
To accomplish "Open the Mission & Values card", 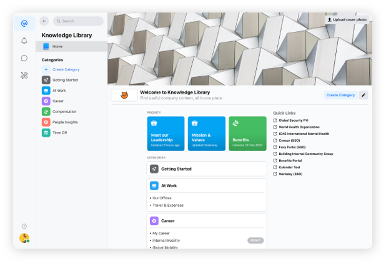I will tap(207, 134).
